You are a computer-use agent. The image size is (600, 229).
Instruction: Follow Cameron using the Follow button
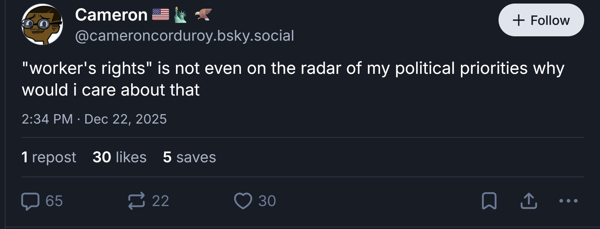tap(541, 20)
